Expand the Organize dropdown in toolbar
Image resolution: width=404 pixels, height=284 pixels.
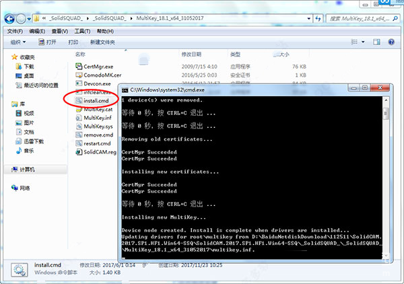point(18,42)
